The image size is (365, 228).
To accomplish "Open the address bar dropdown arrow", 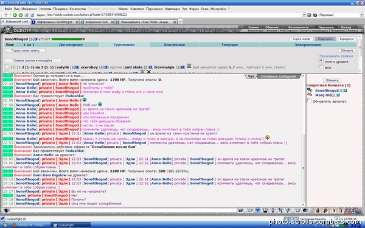I will tap(304, 15).
